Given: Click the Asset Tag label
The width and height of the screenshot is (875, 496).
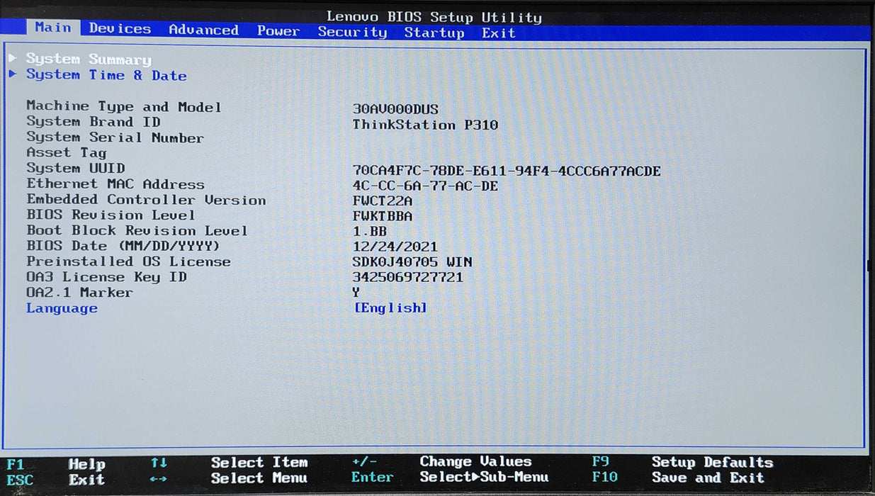Looking at the screenshot, I should 66,152.
